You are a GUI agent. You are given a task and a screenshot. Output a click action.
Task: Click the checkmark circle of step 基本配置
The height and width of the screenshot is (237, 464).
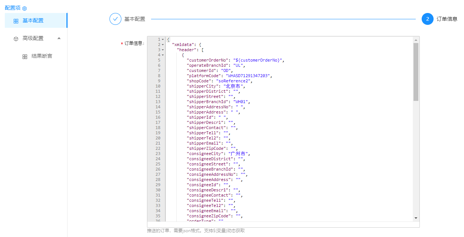115,19
